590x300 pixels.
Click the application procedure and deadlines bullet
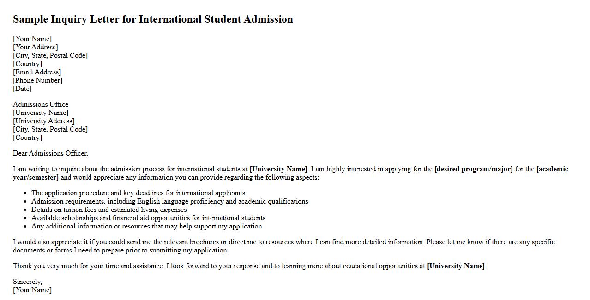pyautogui.click(x=138, y=193)
